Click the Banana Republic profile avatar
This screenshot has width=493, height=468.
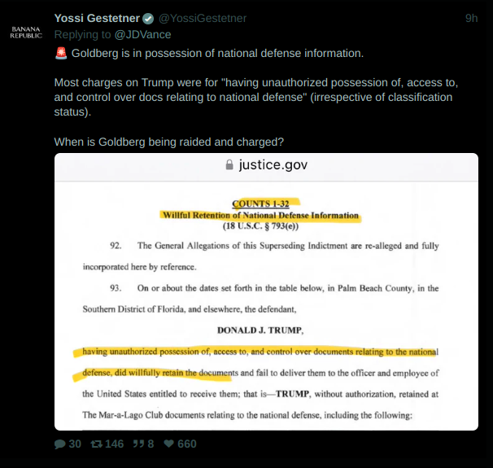[26, 33]
